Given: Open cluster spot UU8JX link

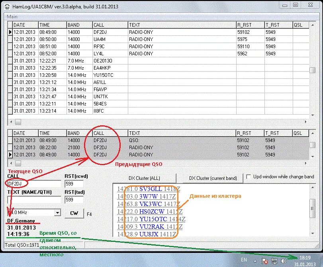Looking at the screenshot, I should click(149, 234).
